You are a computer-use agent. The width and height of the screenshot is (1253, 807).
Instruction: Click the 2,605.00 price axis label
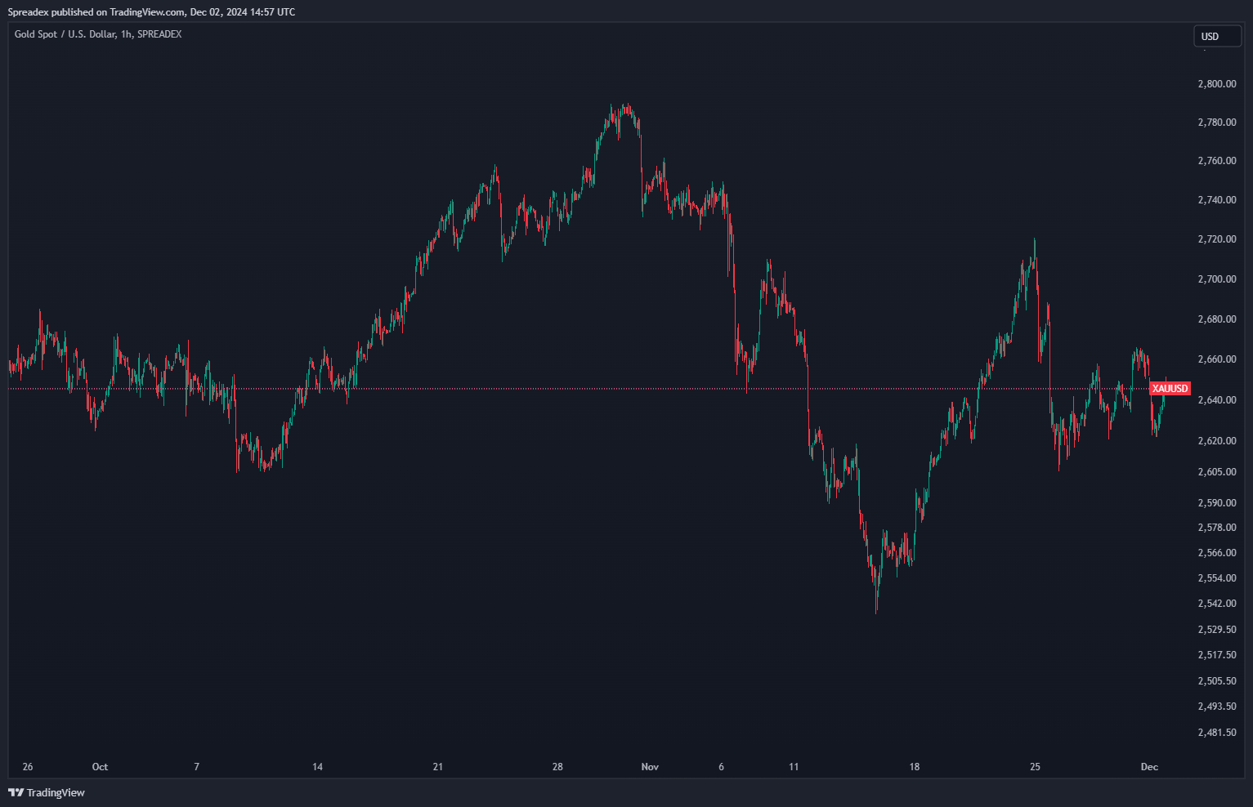click(1217, 472)
